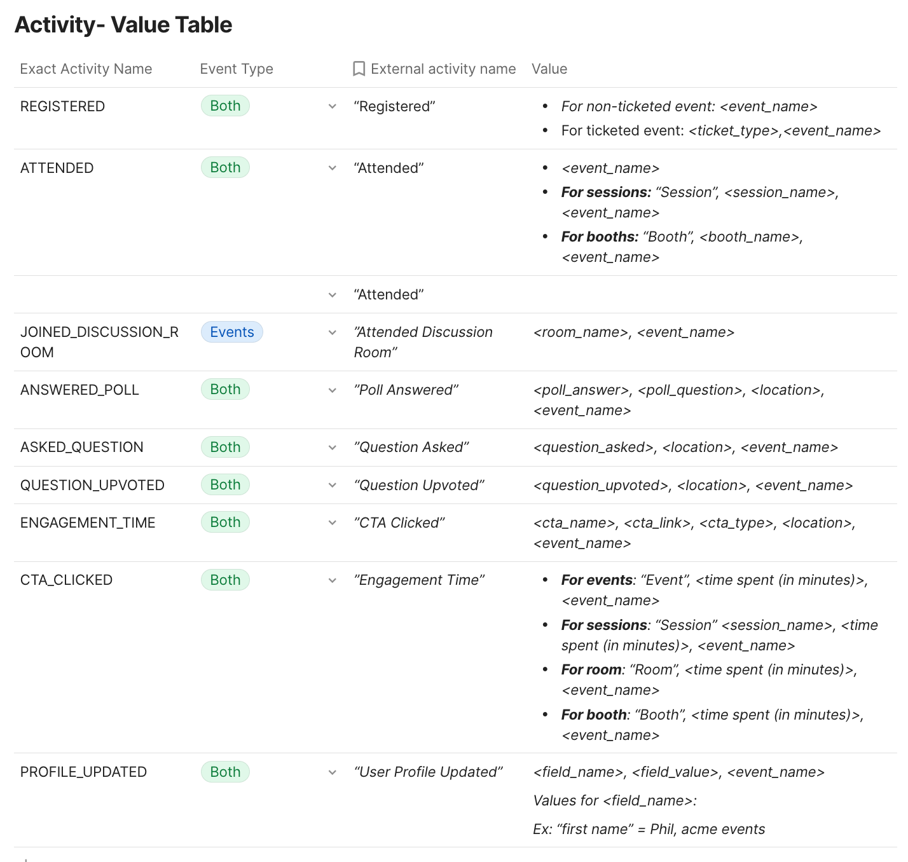The height and width of the screenshot is (862, 908).
Task: Click the Both tag in the REGISTERED row
Action: (x=225, y=106)
